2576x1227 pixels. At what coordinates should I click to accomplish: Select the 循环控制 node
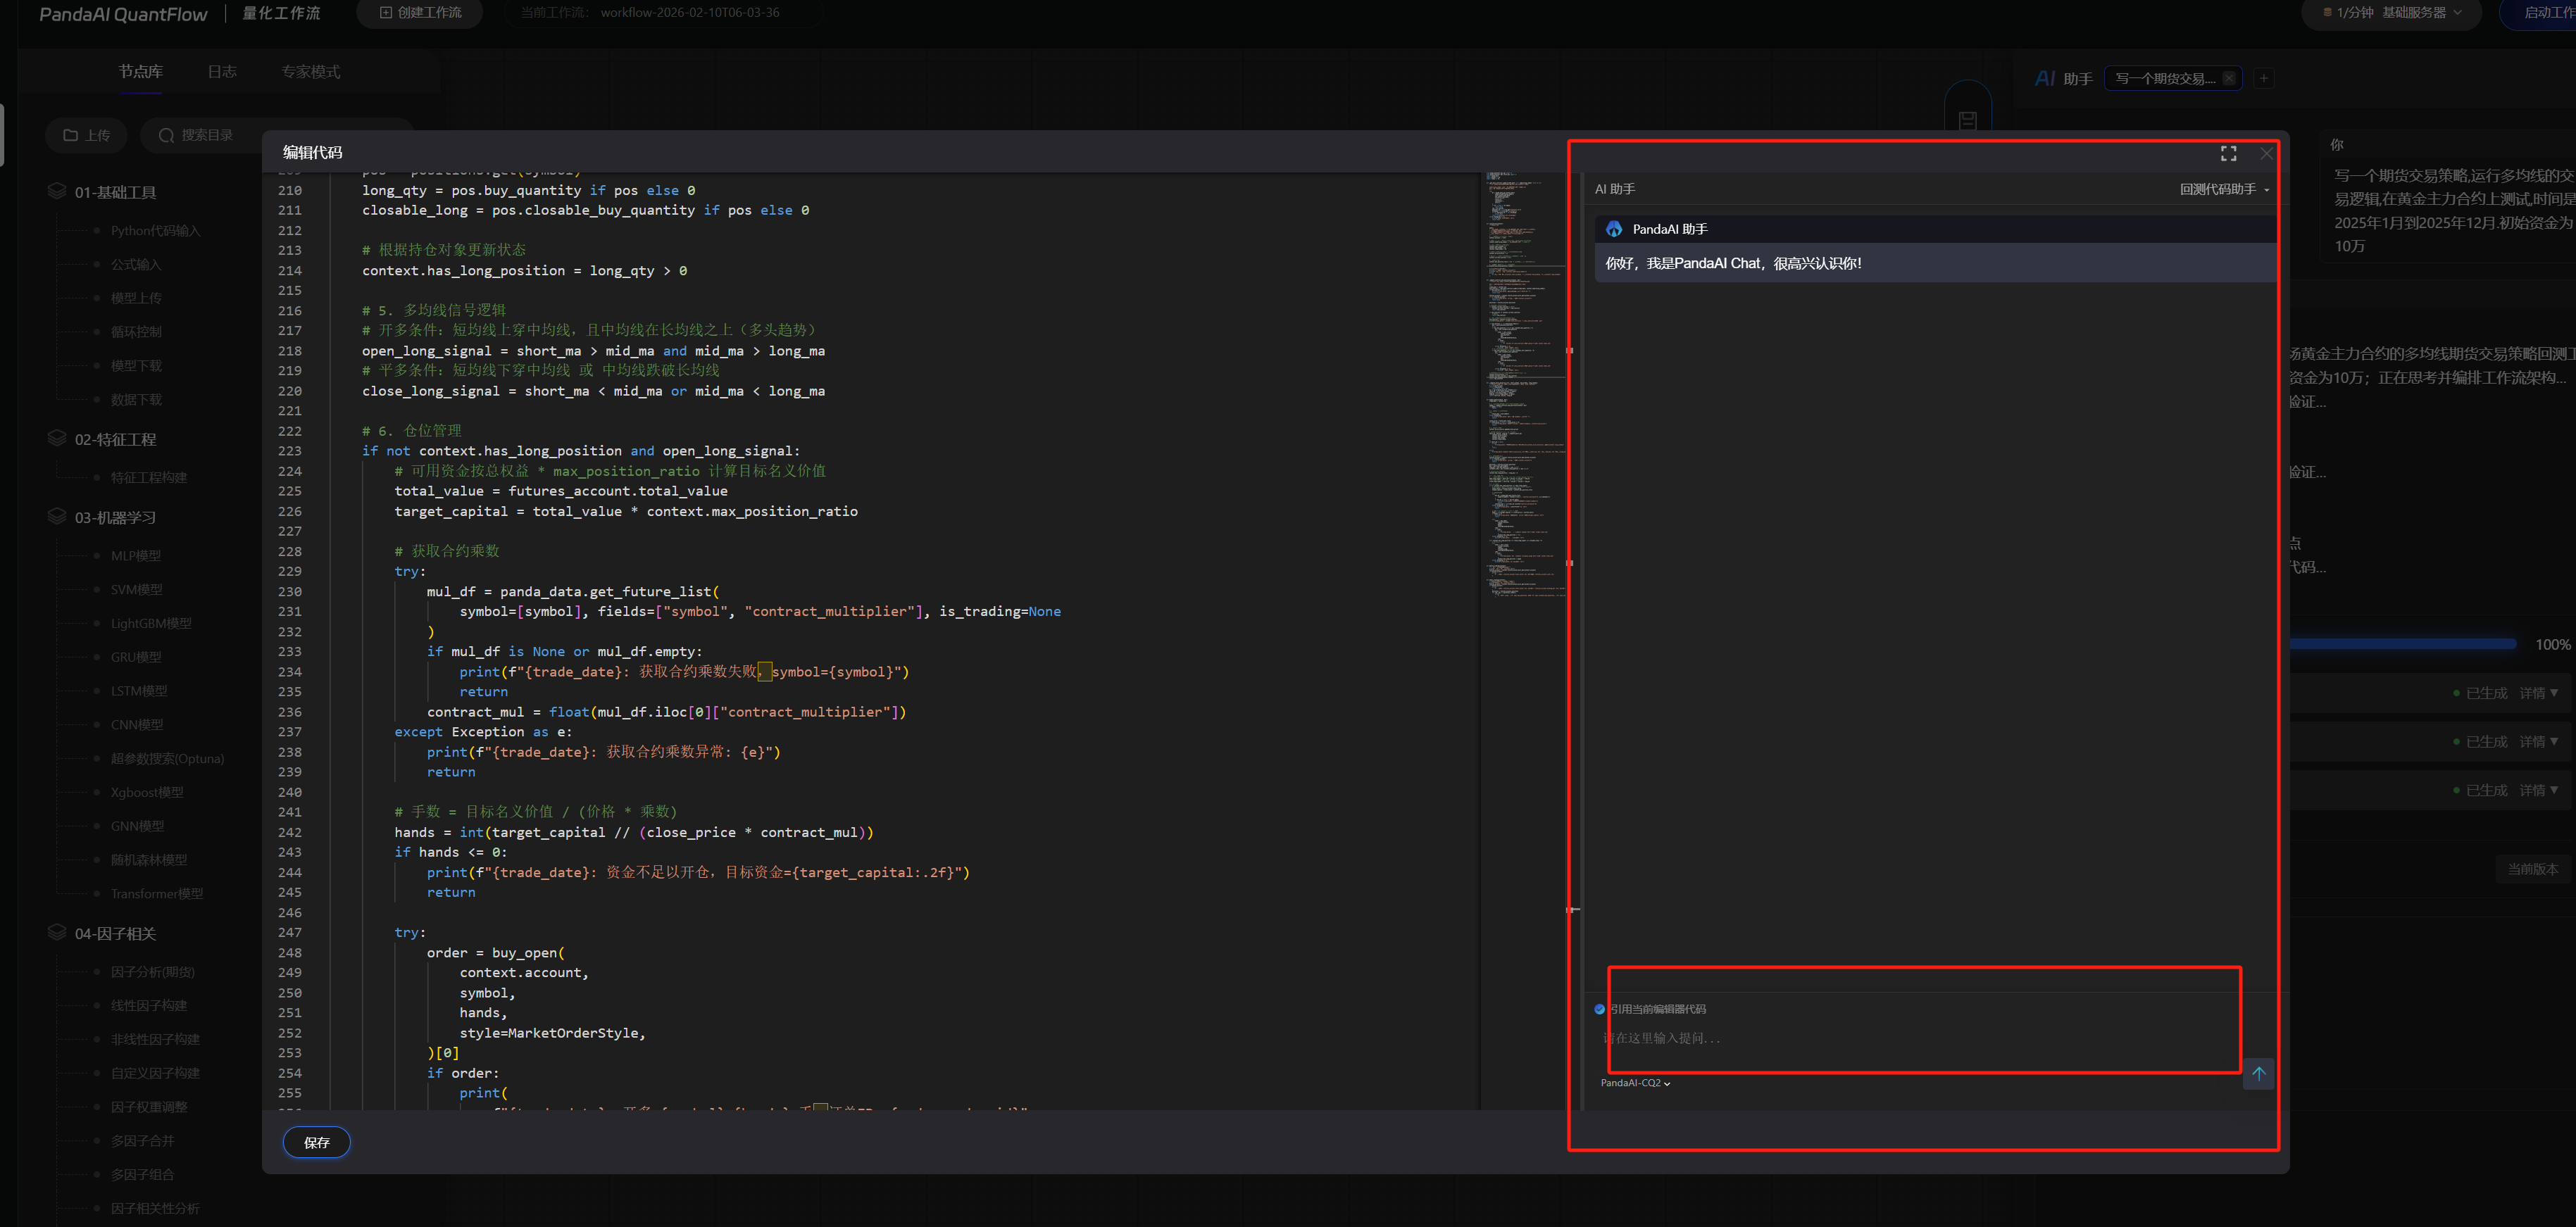(x=136, y=332)
